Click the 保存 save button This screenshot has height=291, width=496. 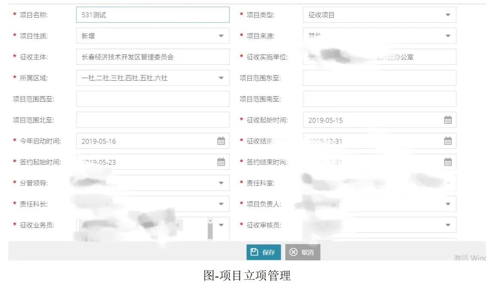(x=263, y=252)
